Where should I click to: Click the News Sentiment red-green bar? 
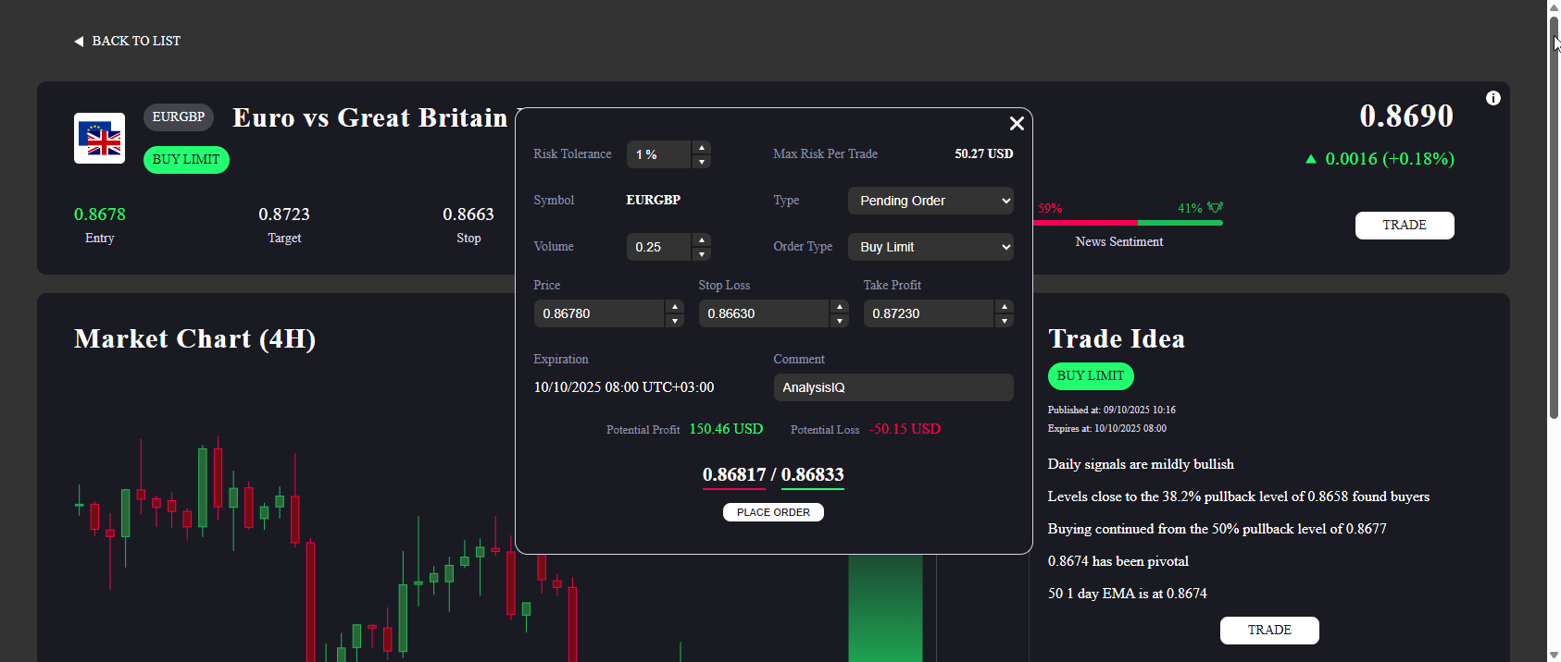(1130, 223)
